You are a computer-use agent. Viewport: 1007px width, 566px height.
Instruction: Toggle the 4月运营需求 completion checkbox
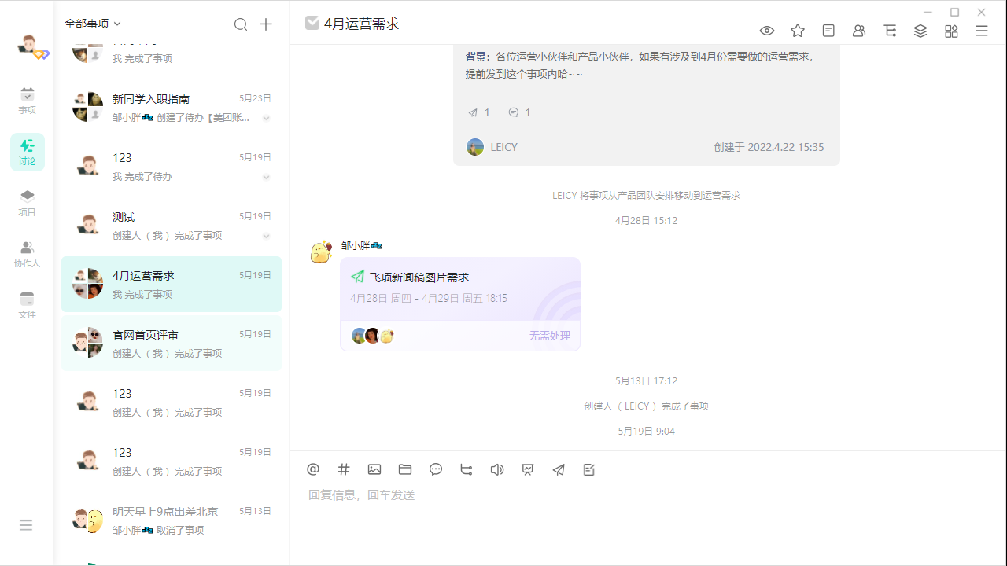coord(312,24)
